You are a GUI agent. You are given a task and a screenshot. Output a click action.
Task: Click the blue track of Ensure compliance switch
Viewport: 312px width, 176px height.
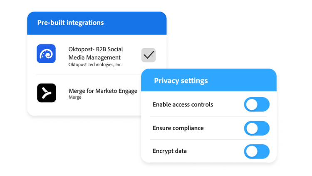[263, 129]
